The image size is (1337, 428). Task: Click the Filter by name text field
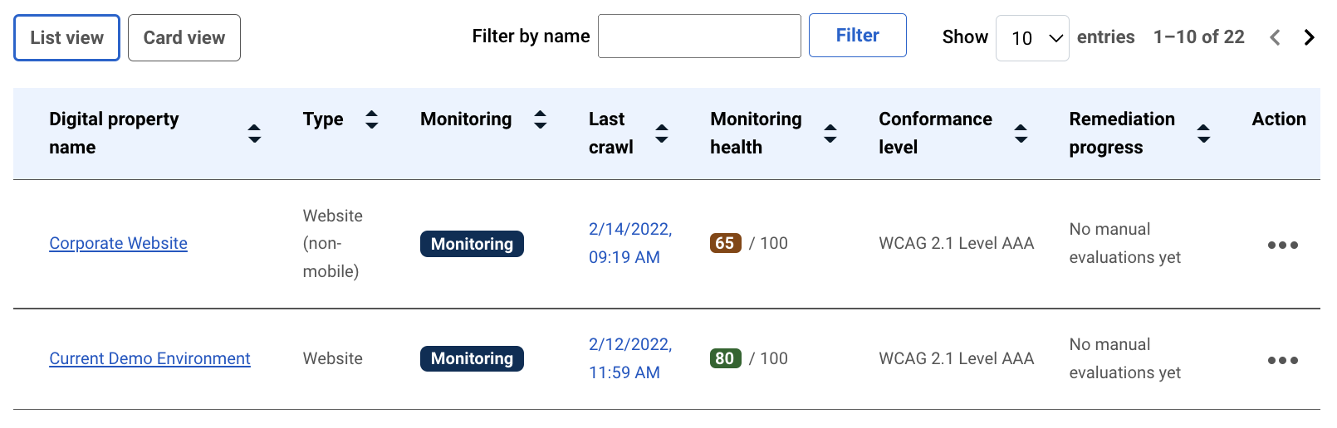[x=699, y=36]
